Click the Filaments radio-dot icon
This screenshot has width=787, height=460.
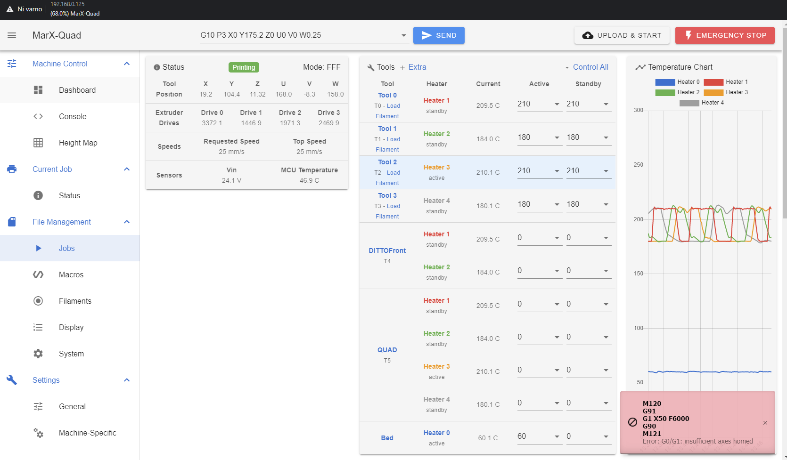pyautogui.click(x=38, y=301)
